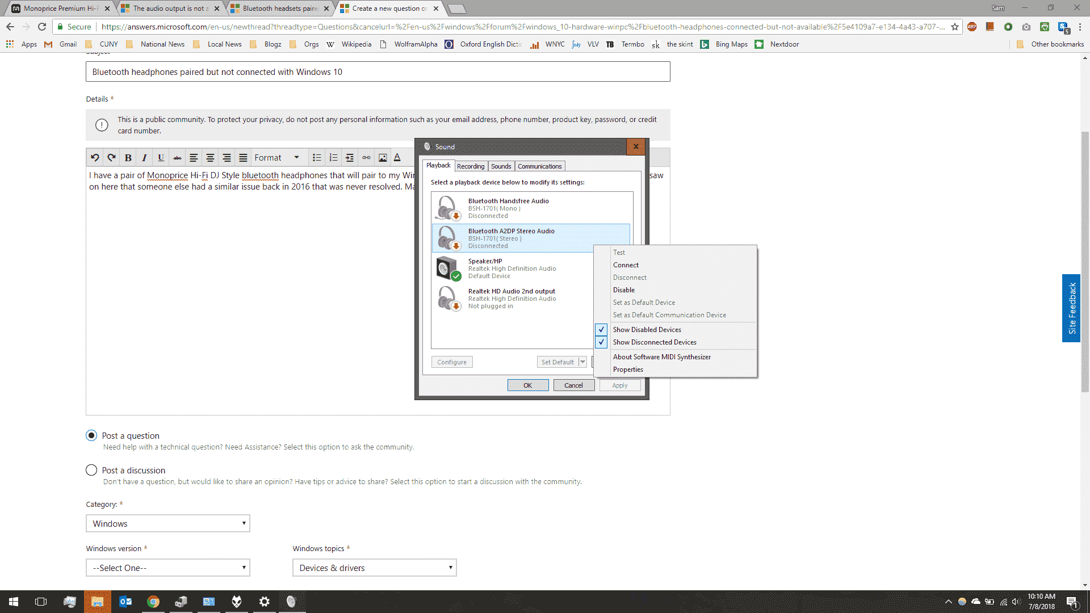Open the Wikipedia bookmark
The width and height of the screenshot is (1090, 613).
click(349, 44)
